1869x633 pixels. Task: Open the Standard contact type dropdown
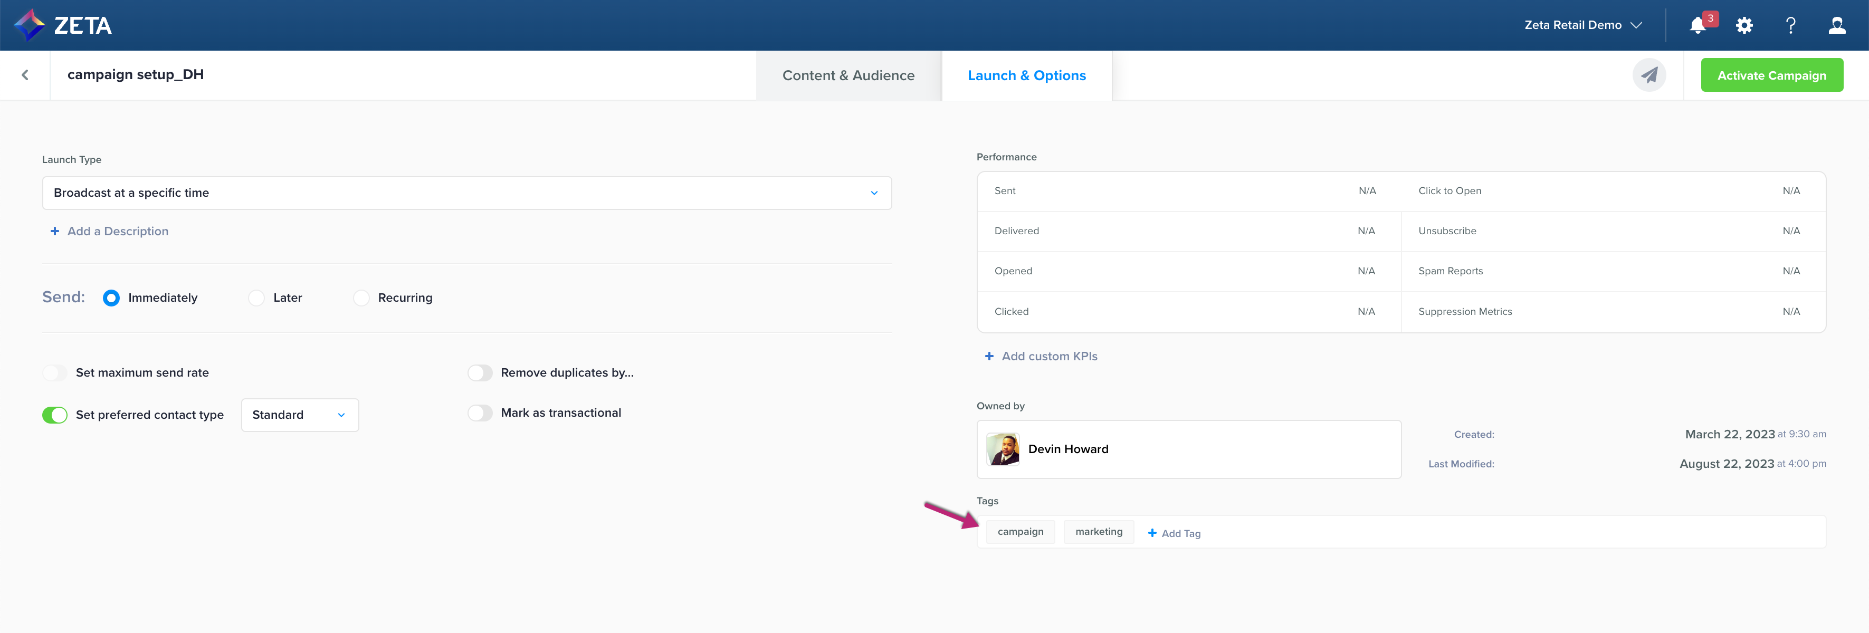299,415
